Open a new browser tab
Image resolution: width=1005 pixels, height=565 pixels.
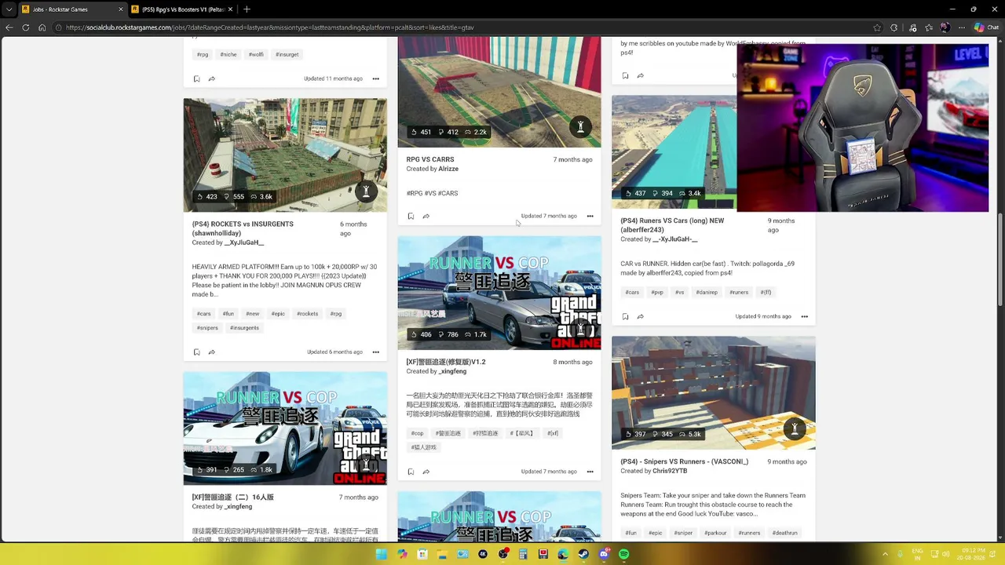[x=247, y=9]
